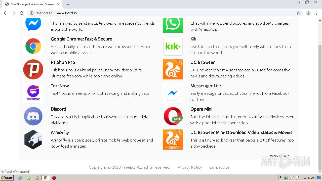The image size is (322, 181).
Task: Select the Chrome taskbar button
Action: 45,178
